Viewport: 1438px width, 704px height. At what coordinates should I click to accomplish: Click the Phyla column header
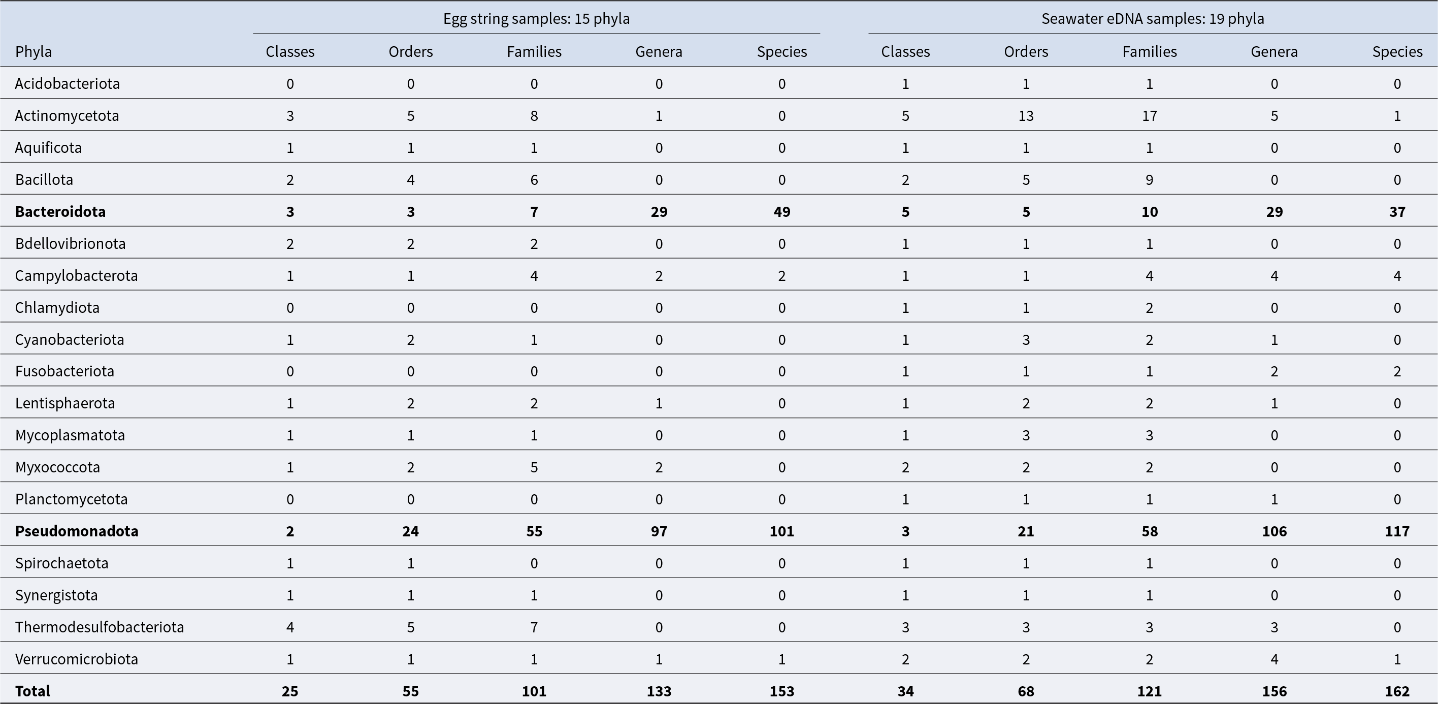point(34,51)
